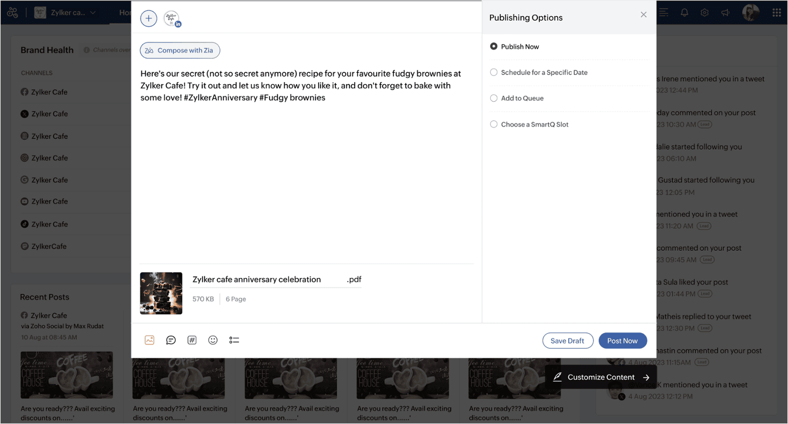Screen dimensions: 788x424
Task: Click the Brand Health heading
Action: [47, 50]
